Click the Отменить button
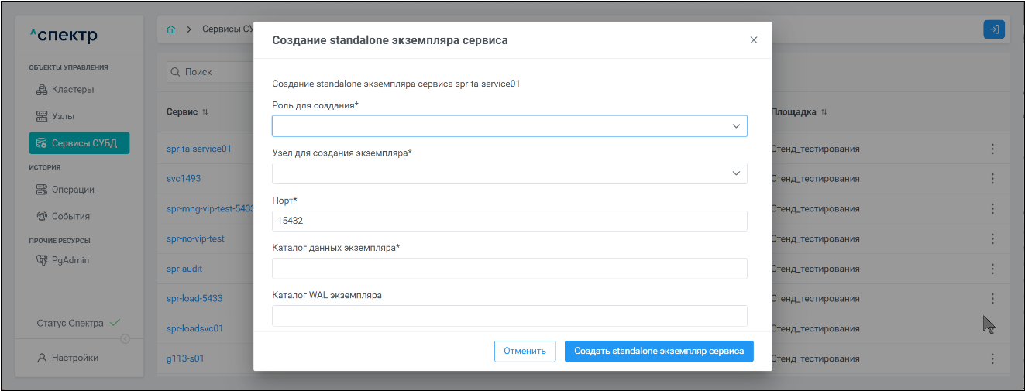 (525, 351)
